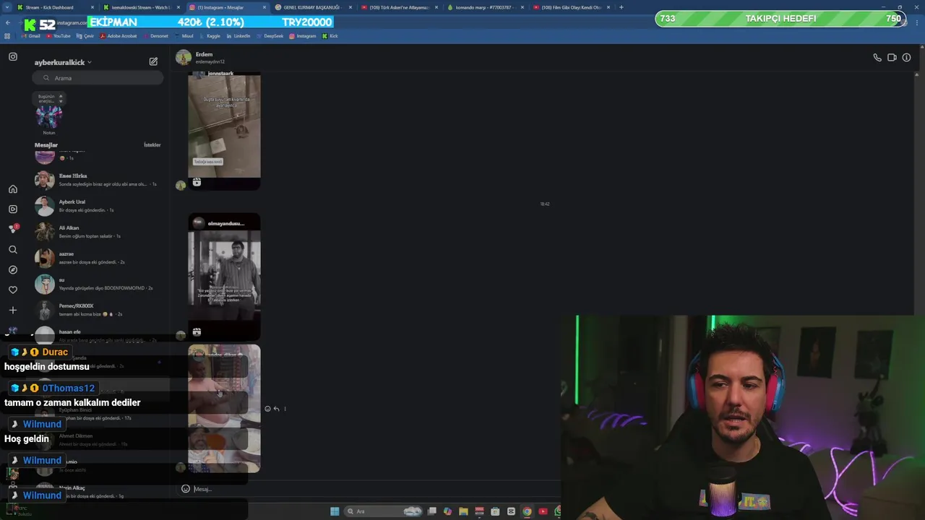Open the Kaggle bookmark
This screenshot has height=520, width=925.
(x=210, y=36)
